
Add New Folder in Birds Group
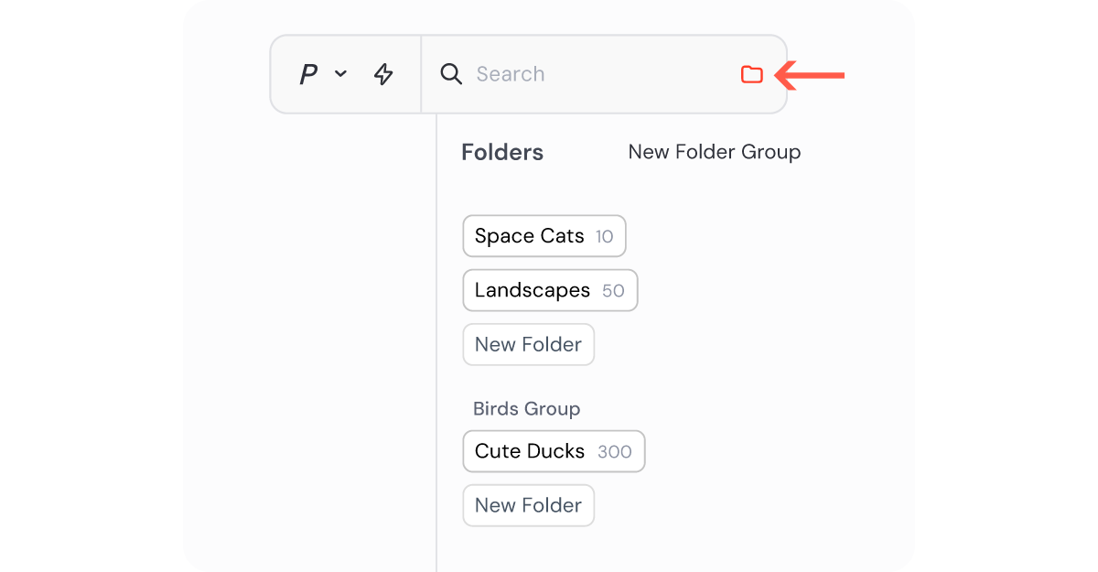(x=528, y=505)
